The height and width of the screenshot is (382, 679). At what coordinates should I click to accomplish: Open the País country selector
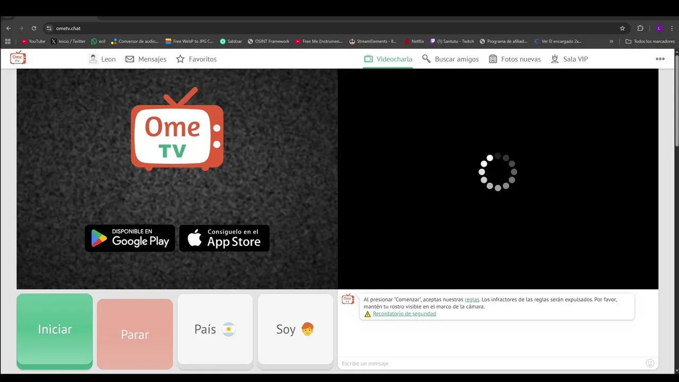[x=215, y=331]
